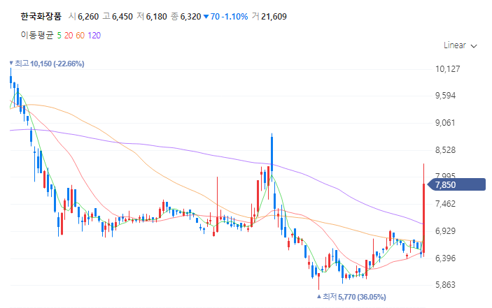Click the closing price 6,320 value
Screen dimensions: 492x308
coord(190,17)
